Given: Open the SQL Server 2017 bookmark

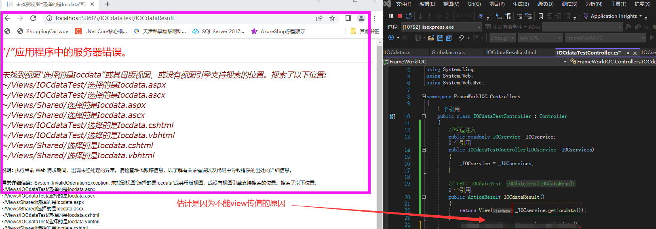Looking at the screenshot, I should click(219, 31).
